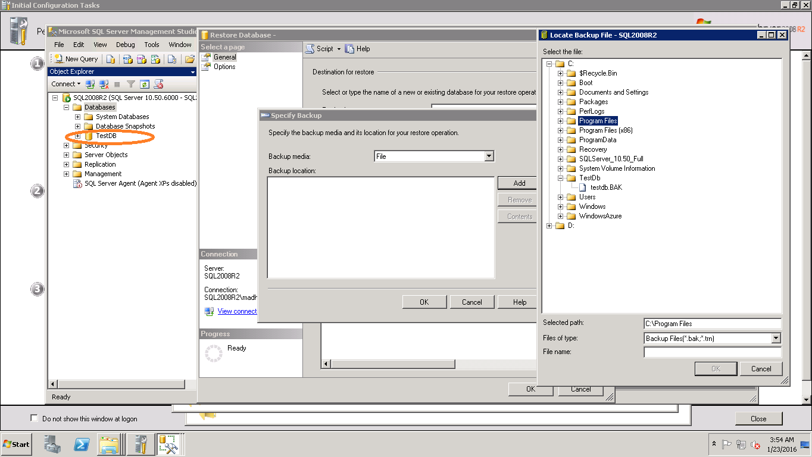Expand the Users folder in file tree
This screenshot has height=457, width=812.
[560, 197]
